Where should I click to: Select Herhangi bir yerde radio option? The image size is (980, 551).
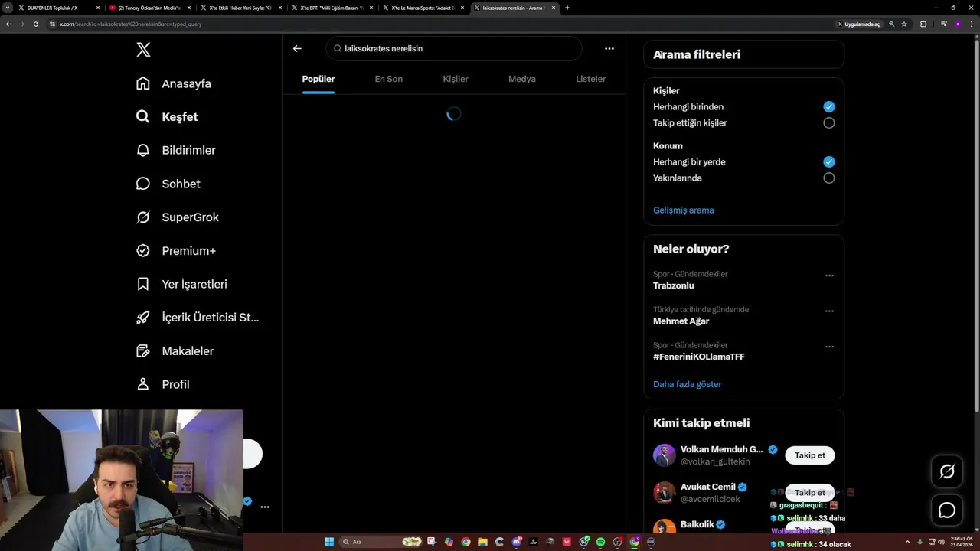829,162
